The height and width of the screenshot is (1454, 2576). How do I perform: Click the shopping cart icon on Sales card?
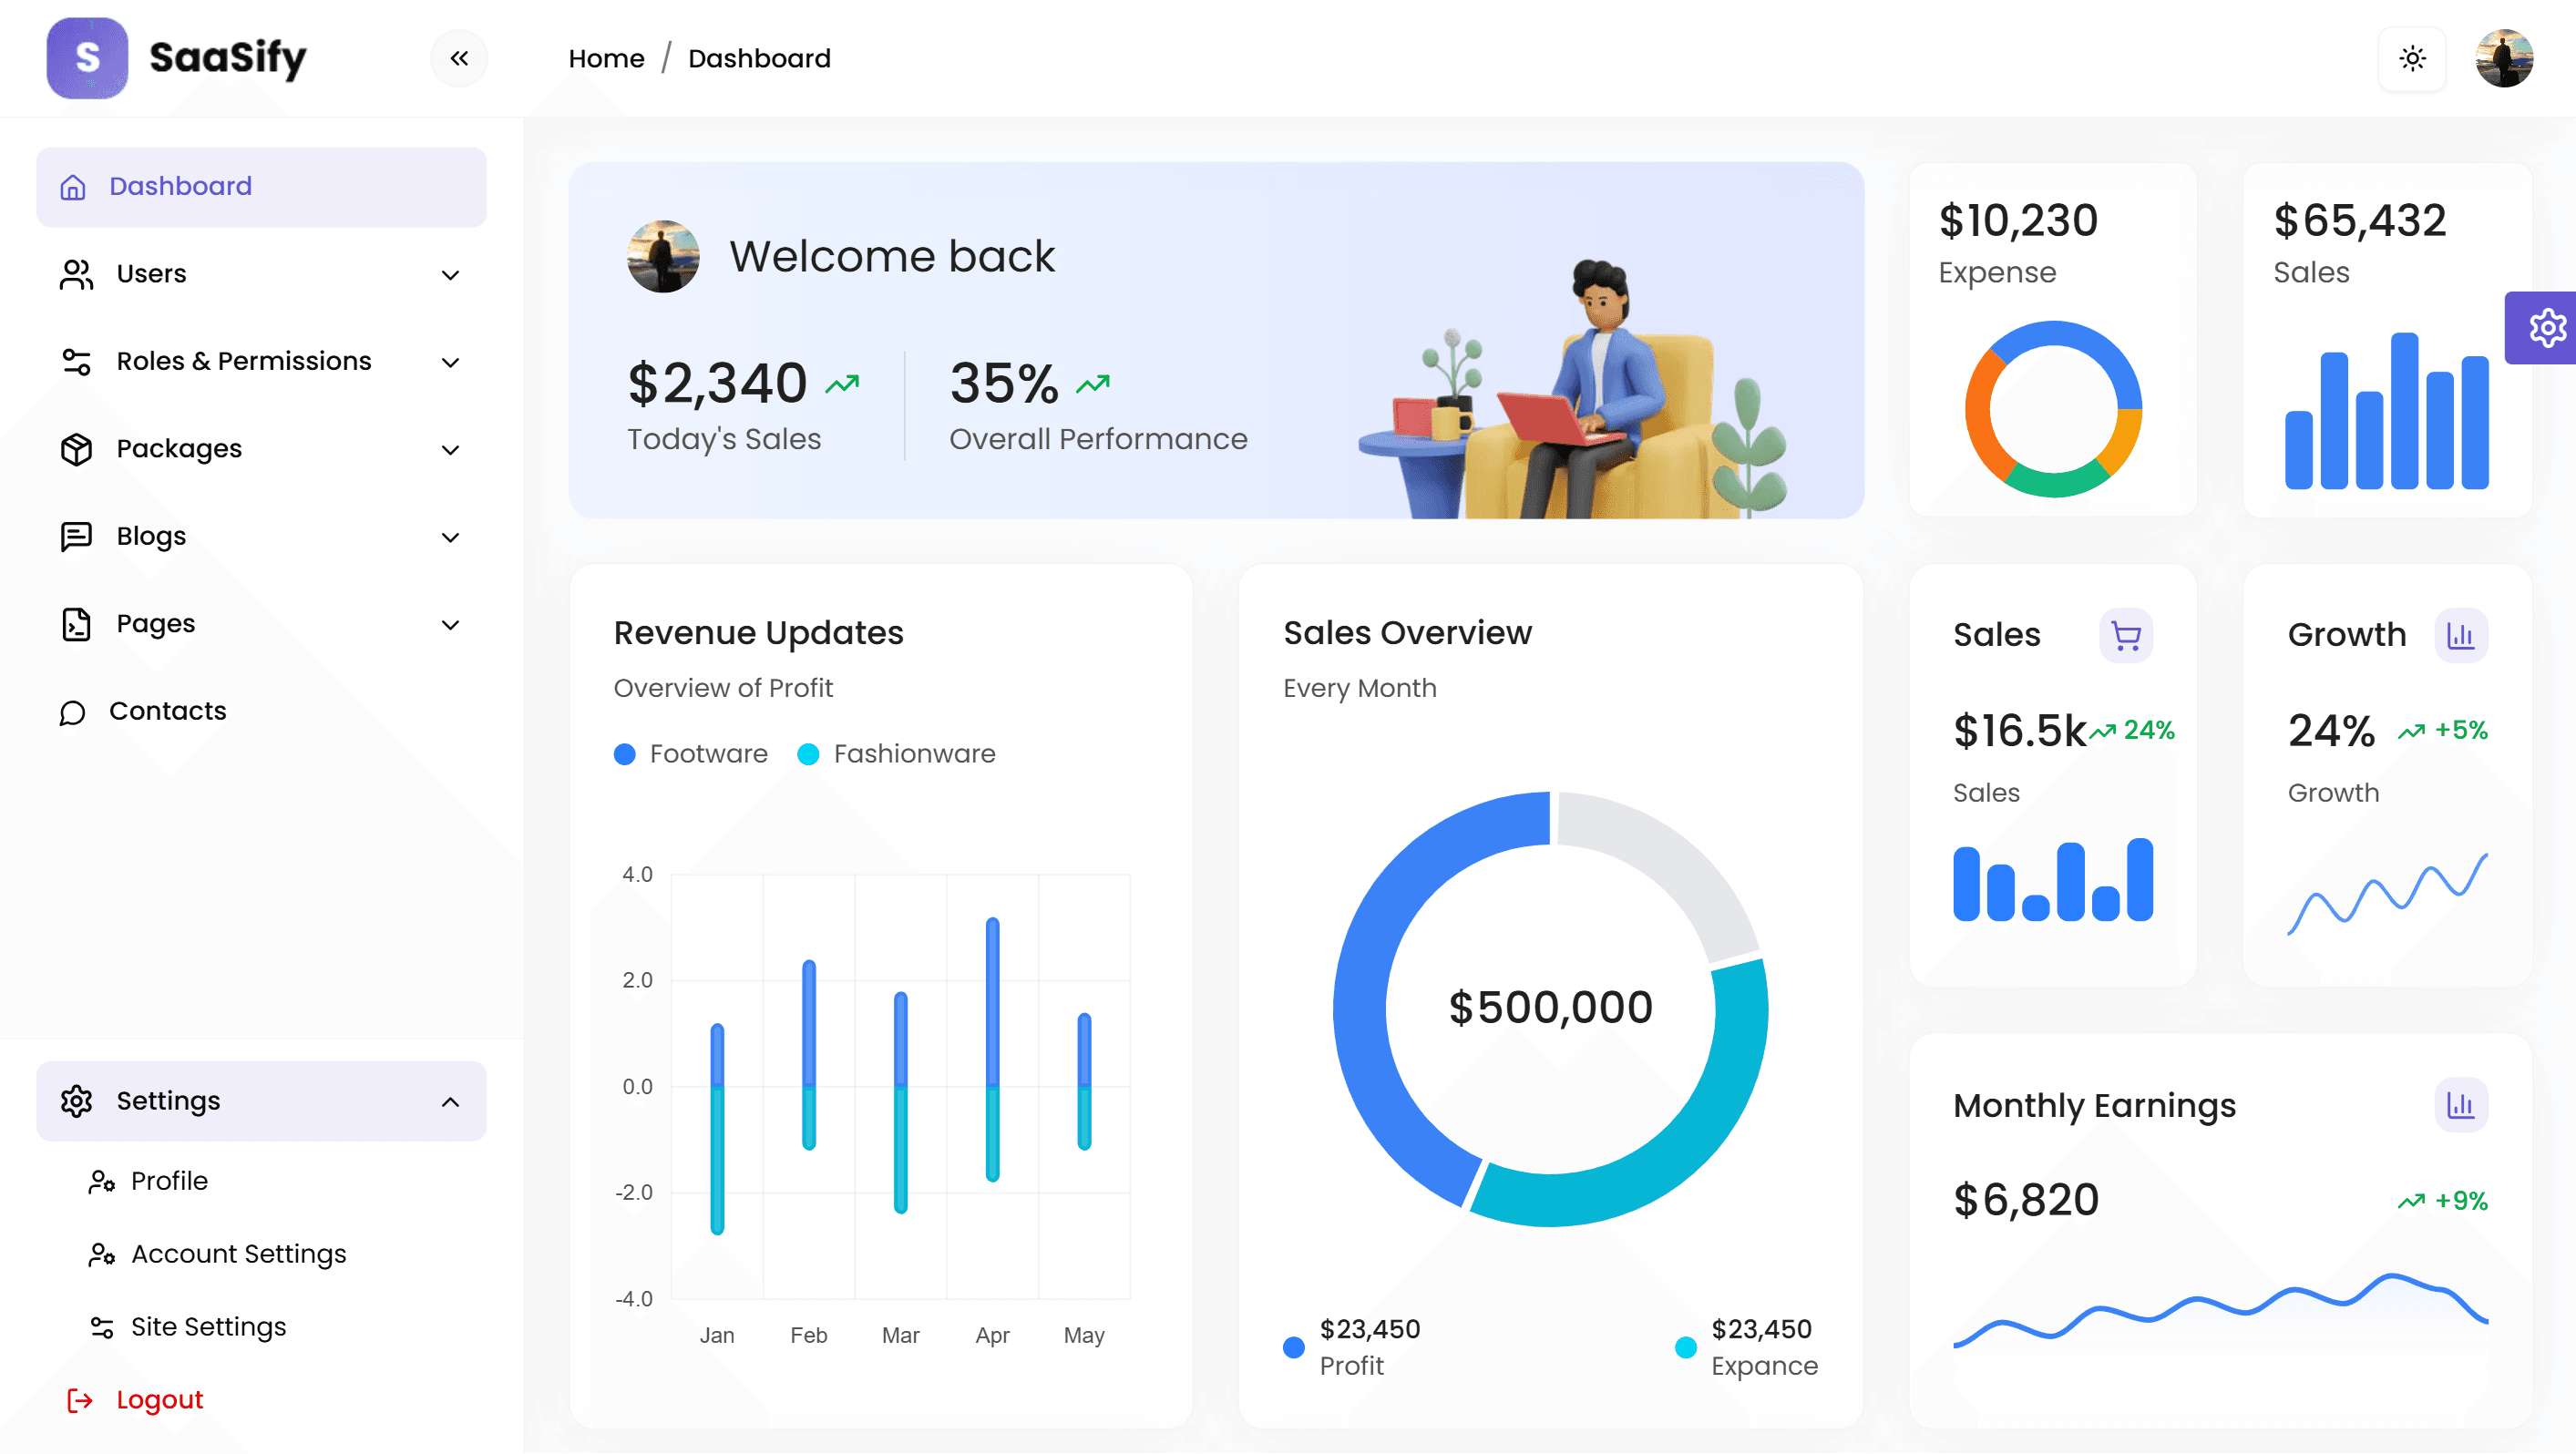pyautogui.click(x=2124, y=635)
